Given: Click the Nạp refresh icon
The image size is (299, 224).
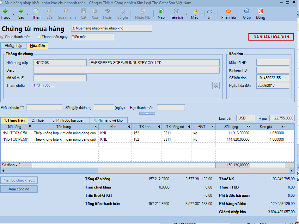Looking at the screenshot, I should [x=161, y=11].
